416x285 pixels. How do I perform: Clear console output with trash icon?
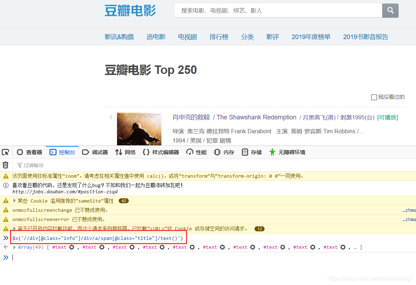[x=6, y=165]
